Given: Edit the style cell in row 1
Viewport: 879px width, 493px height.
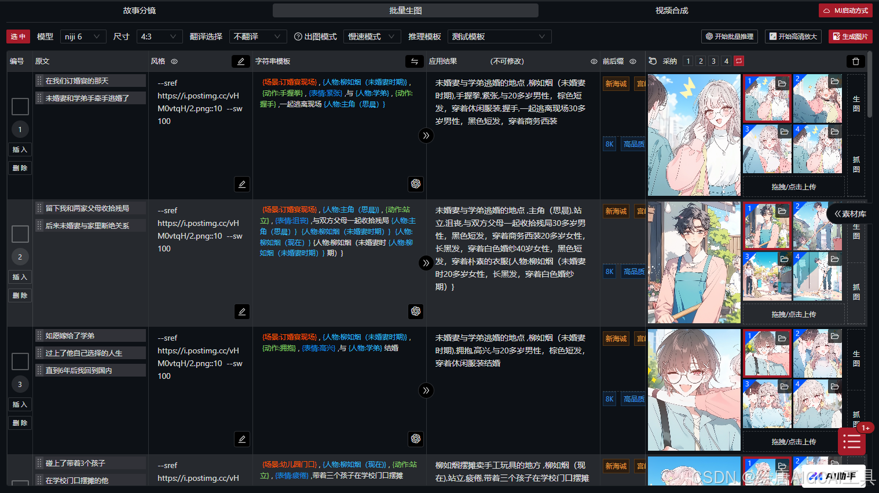Looking at the screenshot, I should point(242,184).
